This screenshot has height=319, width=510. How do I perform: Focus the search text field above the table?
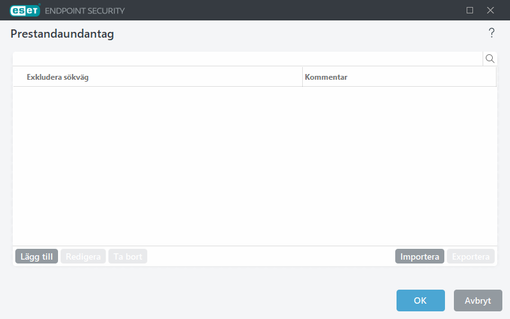(x=247, y=59)
